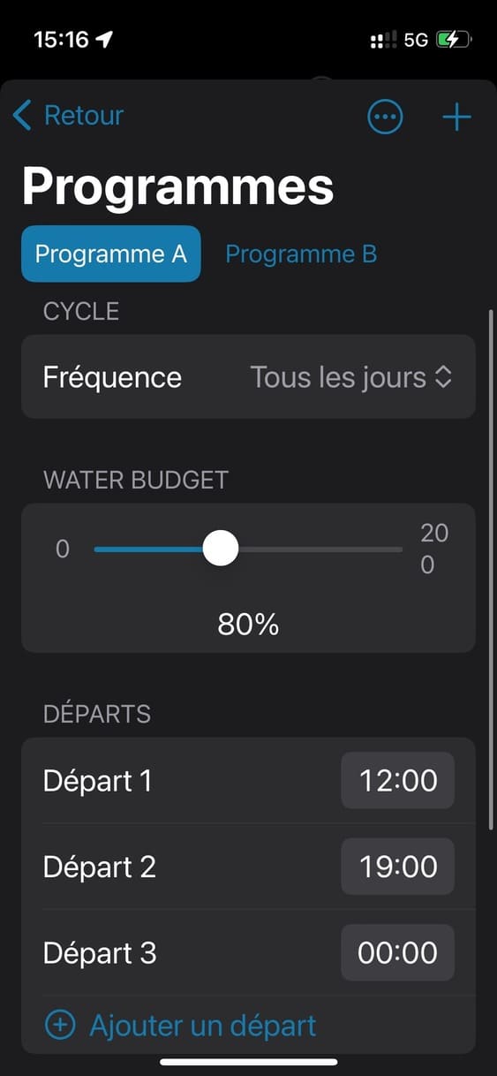Tap the Fréquence up-down chevron icon
The height and width of the screenshot is (1076, 497).
[443, 377]
